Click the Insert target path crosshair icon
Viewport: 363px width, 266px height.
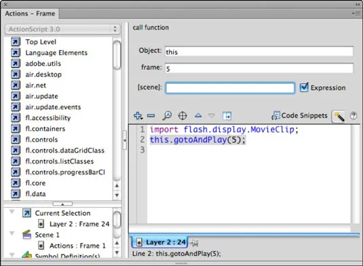pos(183,115)
